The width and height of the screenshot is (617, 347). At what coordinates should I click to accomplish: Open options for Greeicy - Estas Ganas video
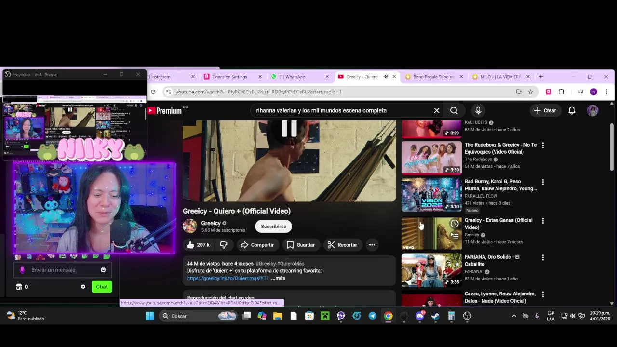[x=543, y=221]
